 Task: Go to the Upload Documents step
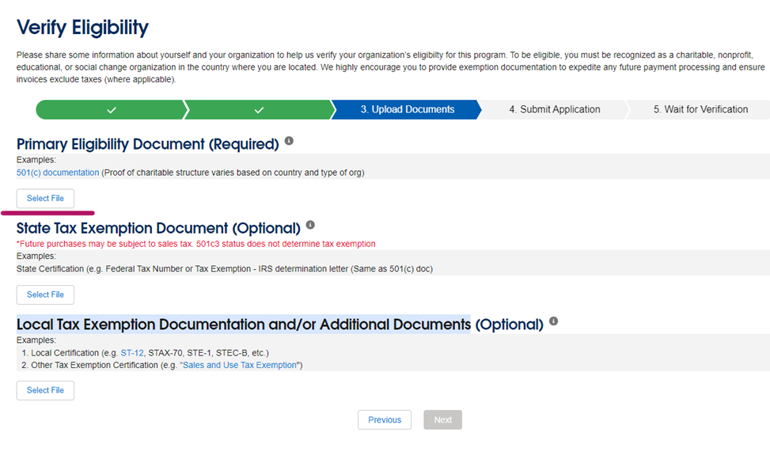tap(407, 109)
